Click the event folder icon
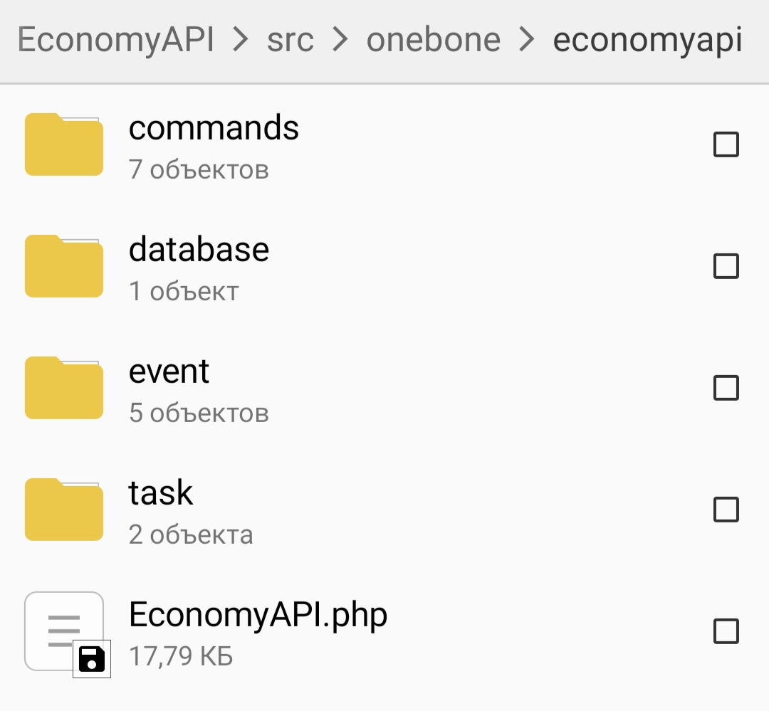Screen dimensions: 769x711 (x=64, y=388)
